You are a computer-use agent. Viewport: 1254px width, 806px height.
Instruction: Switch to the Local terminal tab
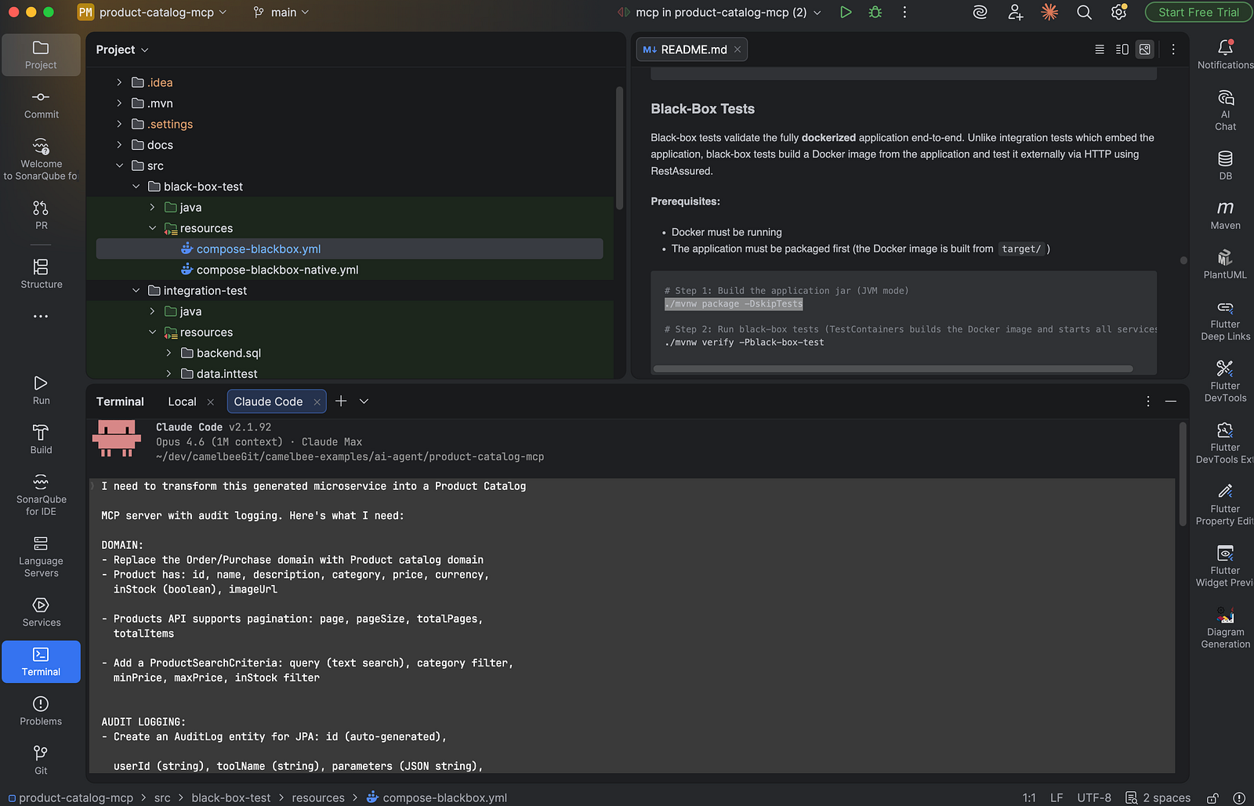(x=182, y=401)
